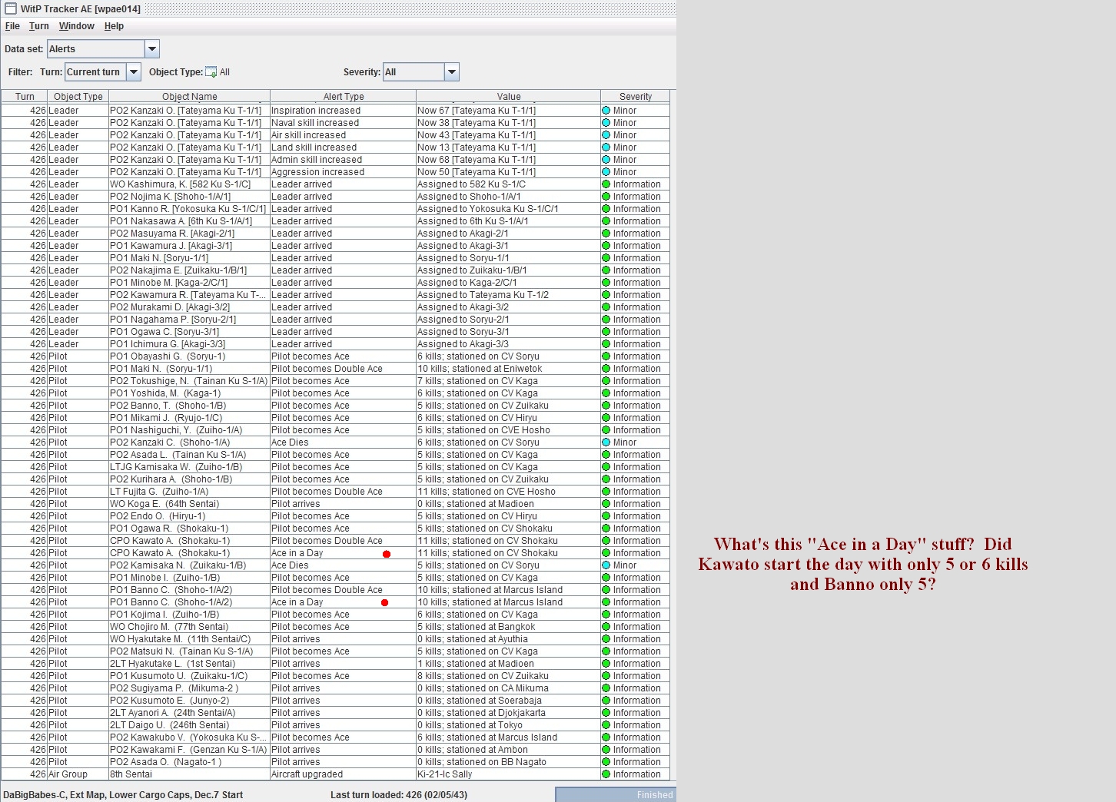Select the Naval skill increased alert

335,123
